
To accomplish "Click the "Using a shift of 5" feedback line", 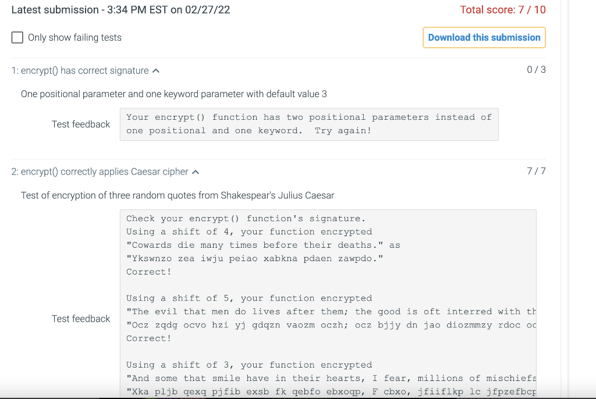I will pyautogui.click(x=250, y=298).
